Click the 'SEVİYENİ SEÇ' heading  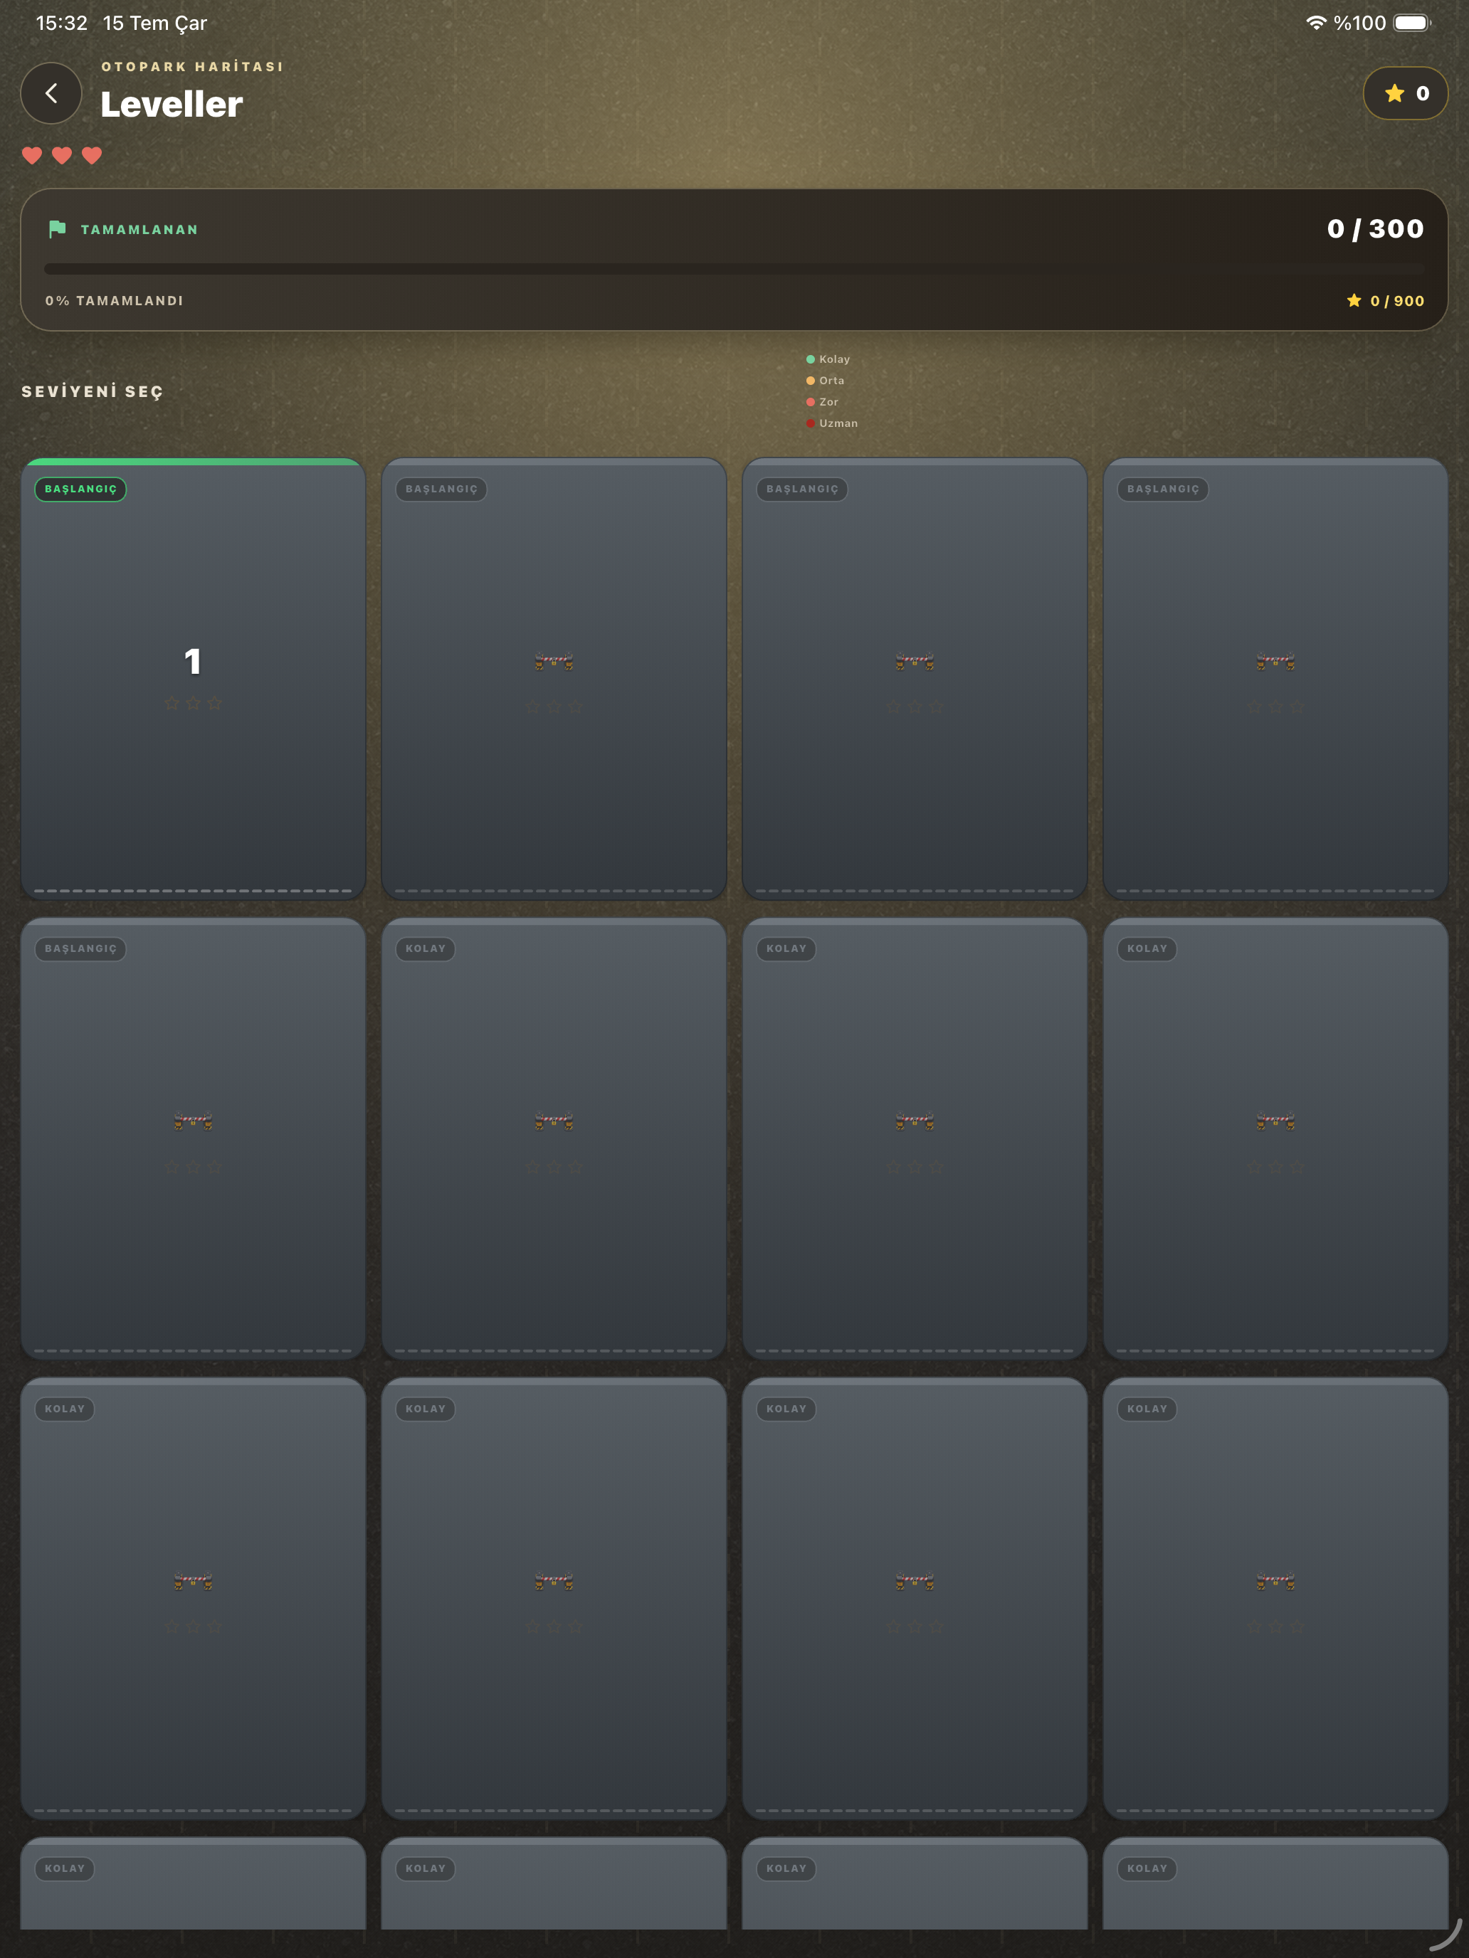point(92,391)
